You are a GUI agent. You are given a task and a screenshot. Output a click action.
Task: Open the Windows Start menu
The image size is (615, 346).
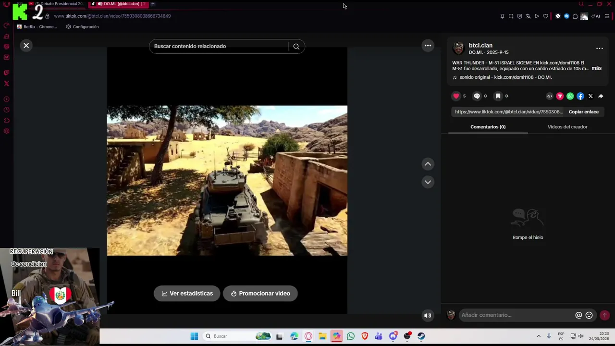click(x=194, y=336)
